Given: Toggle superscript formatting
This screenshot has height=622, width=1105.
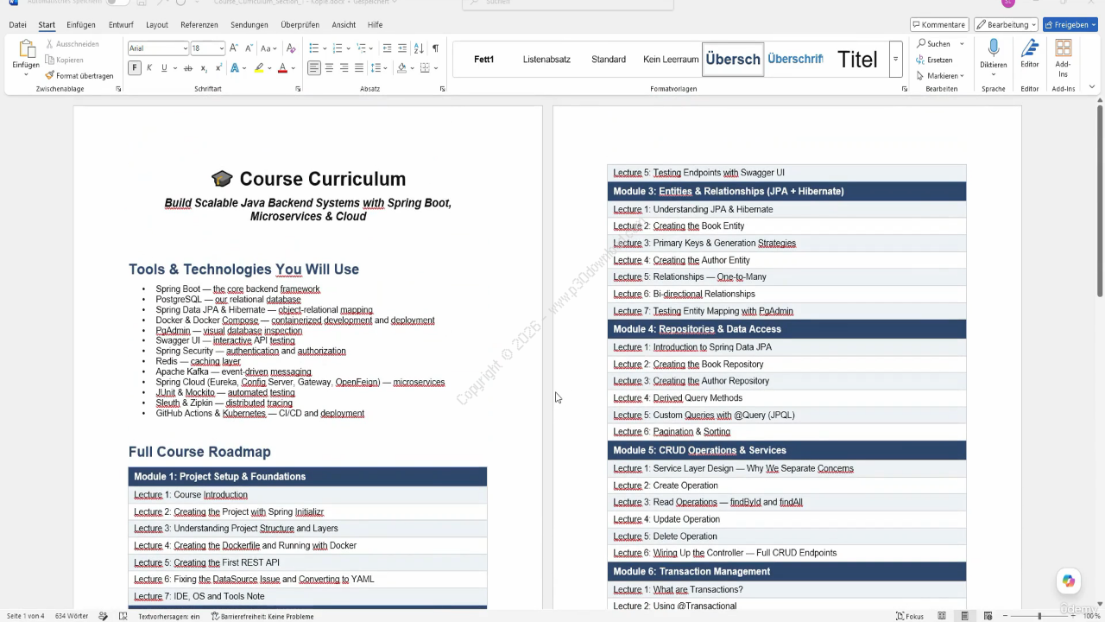Looking at the screenshot, I should click(x=218, y=67).
